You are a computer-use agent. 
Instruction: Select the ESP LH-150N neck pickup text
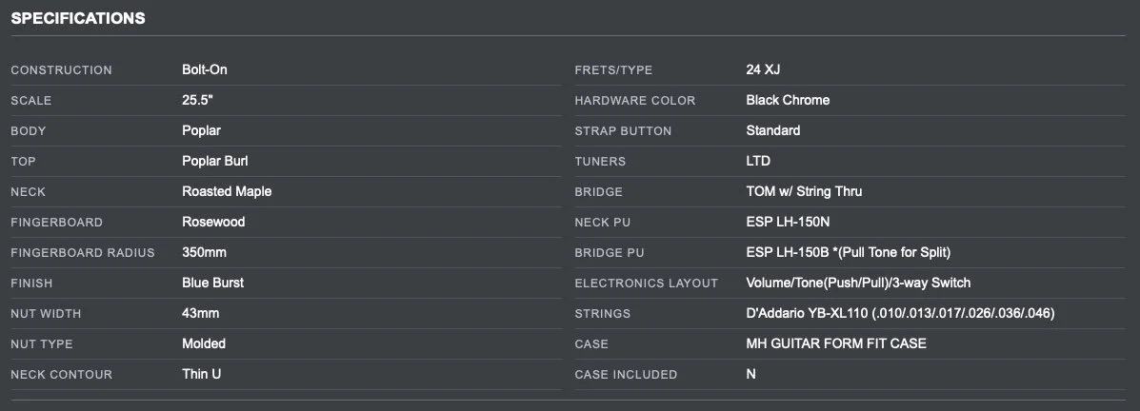(x=790, y=222)
